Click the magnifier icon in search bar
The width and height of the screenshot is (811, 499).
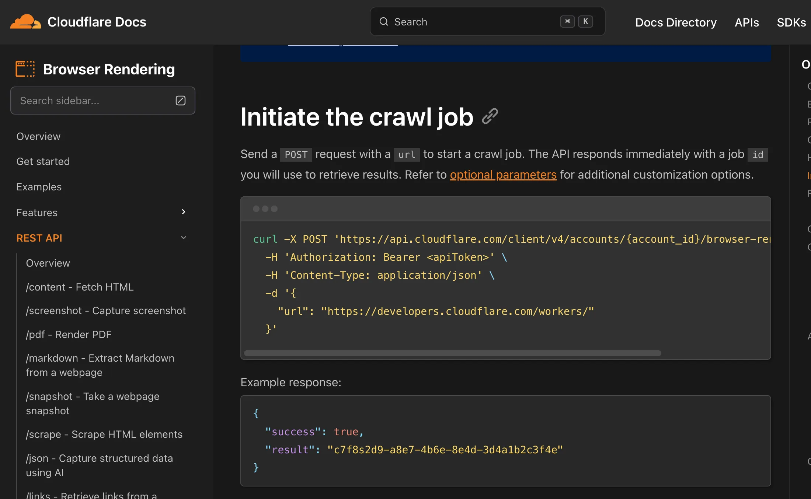click(384, 22)
